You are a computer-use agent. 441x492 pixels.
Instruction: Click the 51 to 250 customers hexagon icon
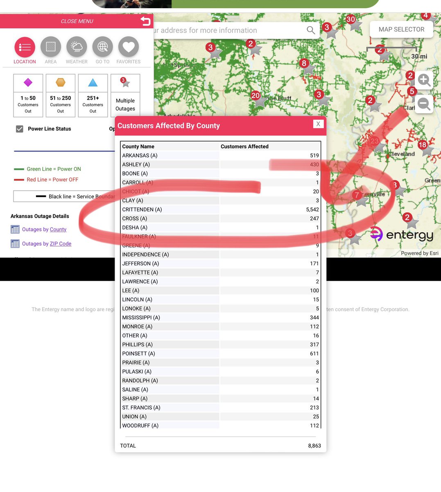click(x=61, y=82)
